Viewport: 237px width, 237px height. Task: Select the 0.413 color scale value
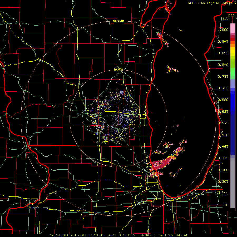coord(223,158)
